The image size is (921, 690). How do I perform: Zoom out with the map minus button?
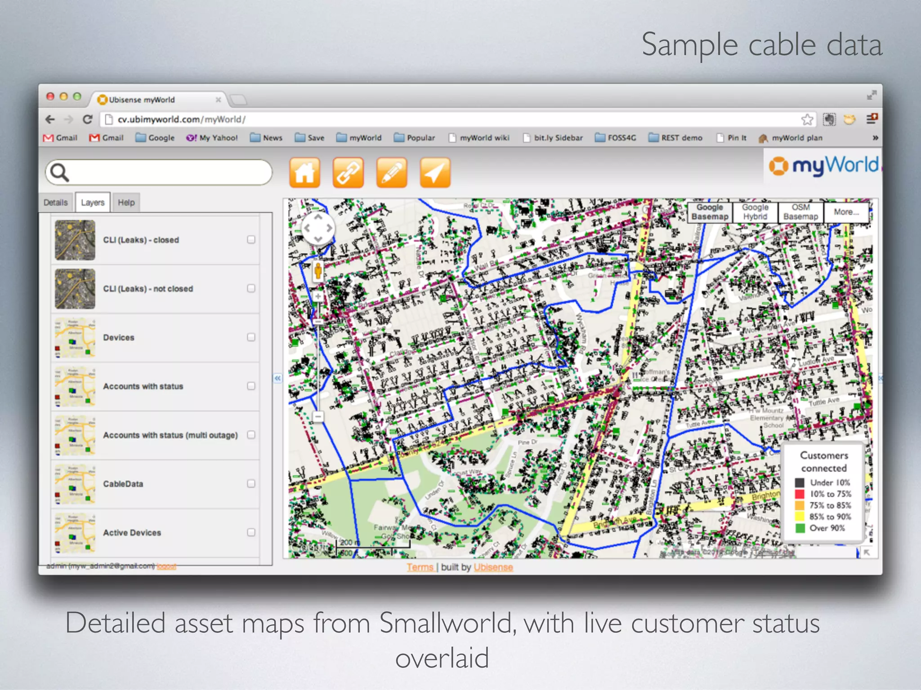click(318, 417)
